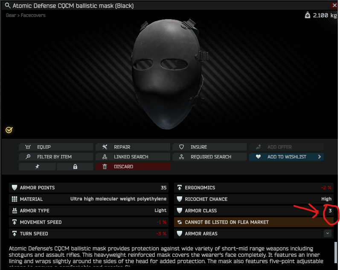This screenshot has width=340, height=270.
Task: Open Repair for this mask
Action: (133, 147)
